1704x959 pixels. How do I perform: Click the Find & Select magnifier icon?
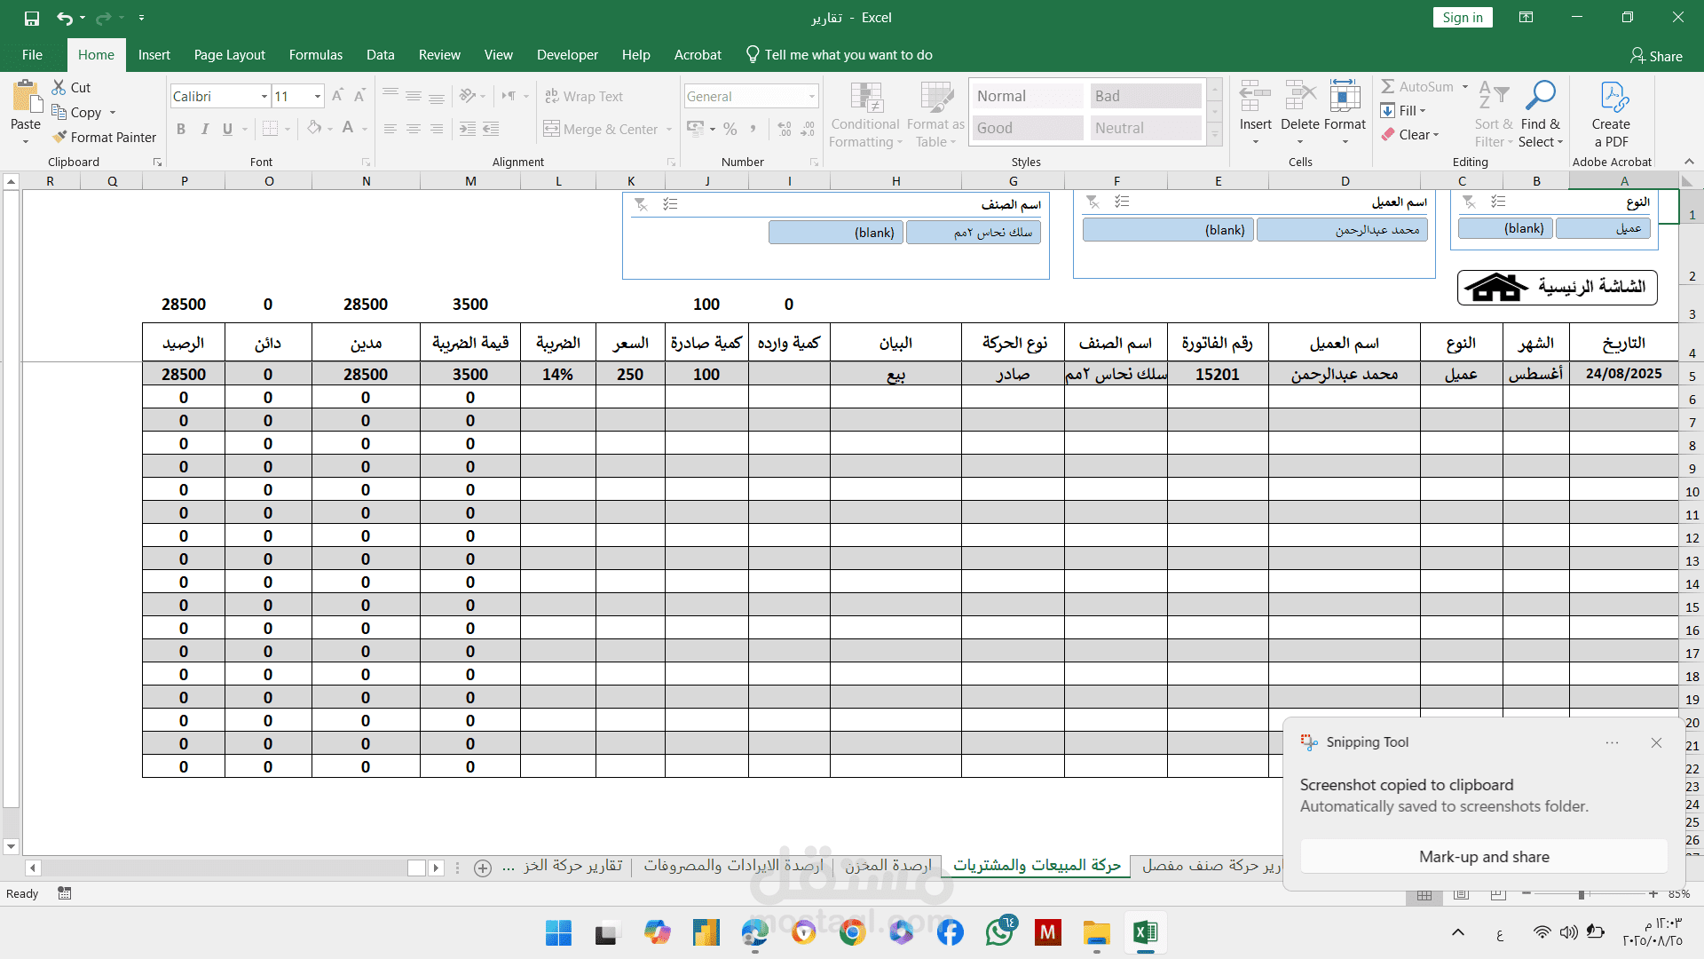click(1540, 96)
